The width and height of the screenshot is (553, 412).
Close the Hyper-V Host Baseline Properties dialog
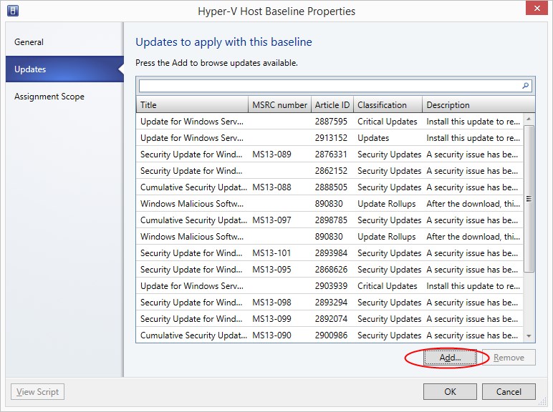coord(537,8)
